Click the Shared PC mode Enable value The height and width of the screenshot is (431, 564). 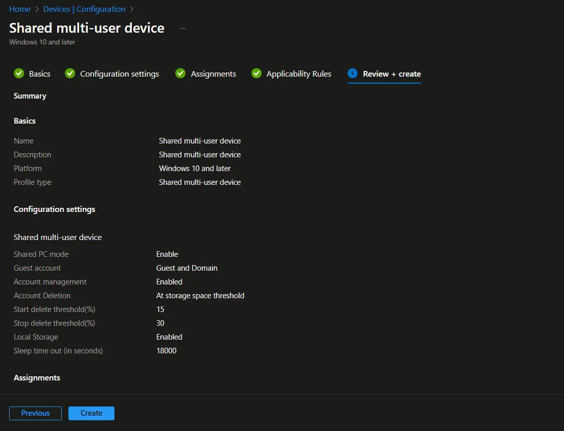[x=167, y=254]
